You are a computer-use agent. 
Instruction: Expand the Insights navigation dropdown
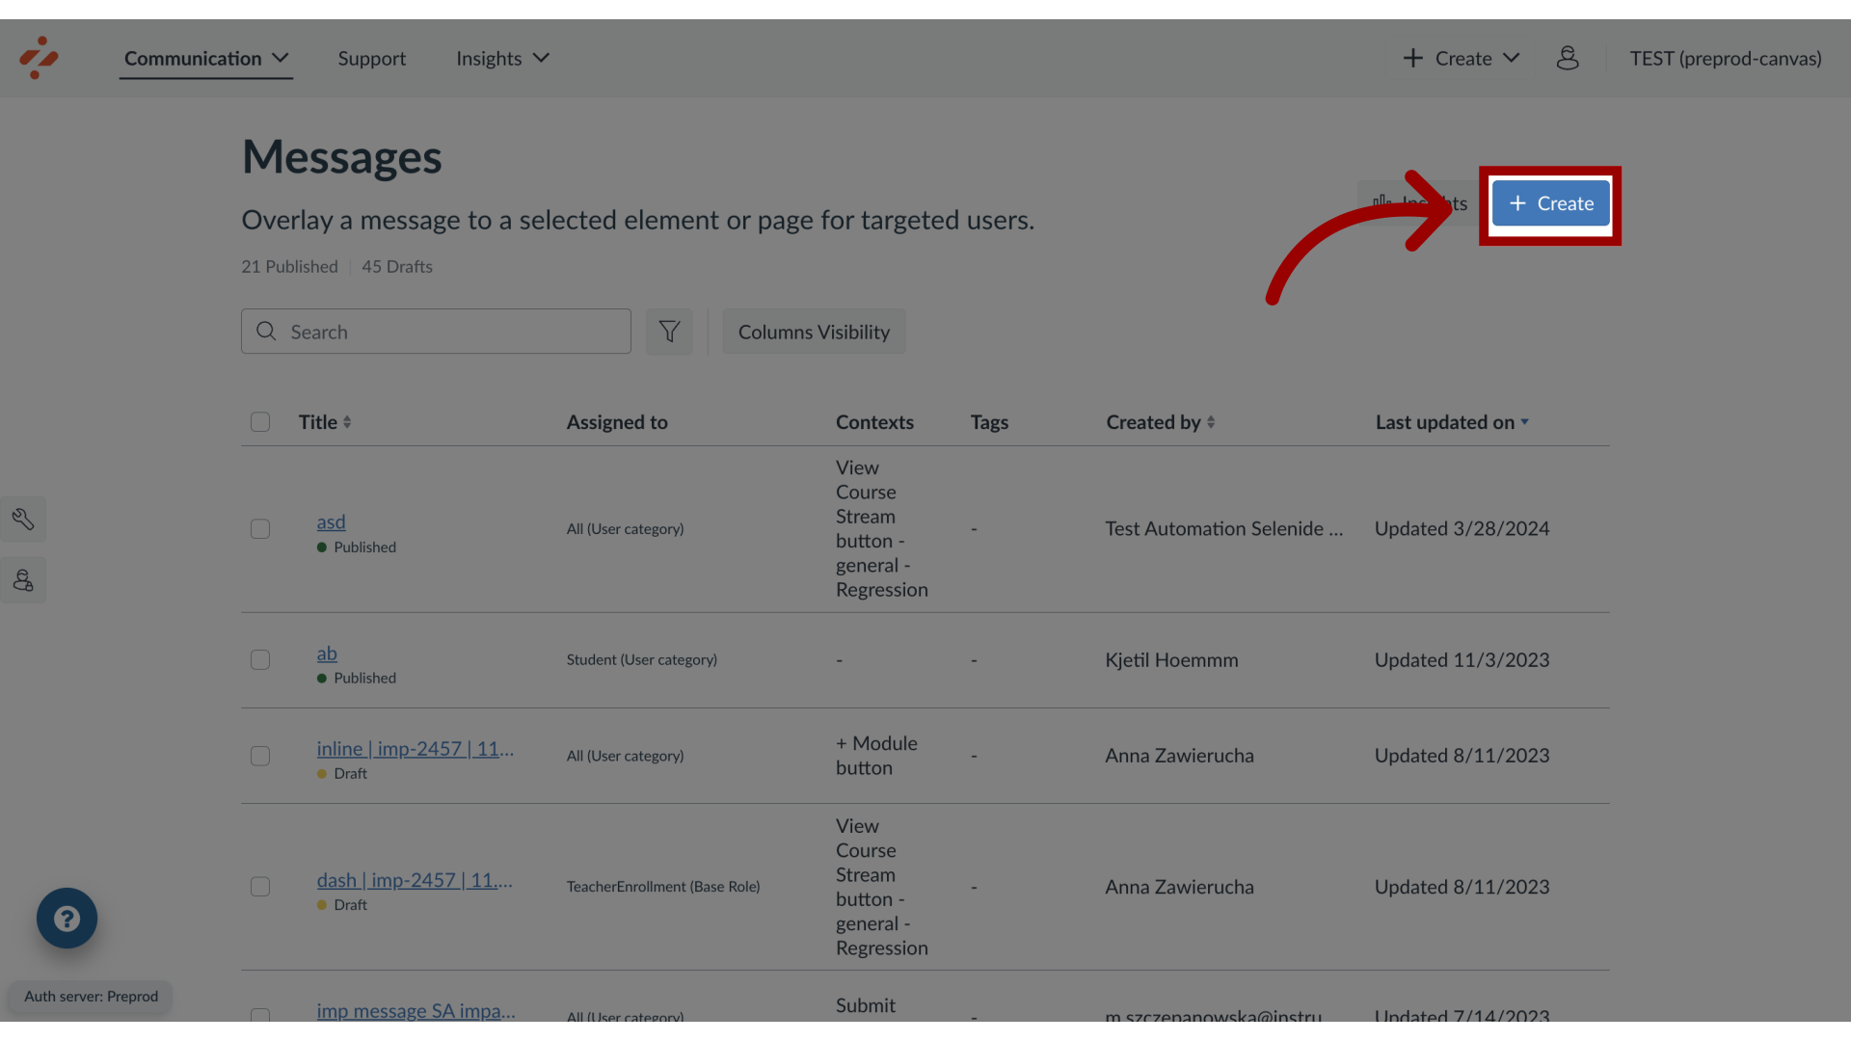coord(502,57)
